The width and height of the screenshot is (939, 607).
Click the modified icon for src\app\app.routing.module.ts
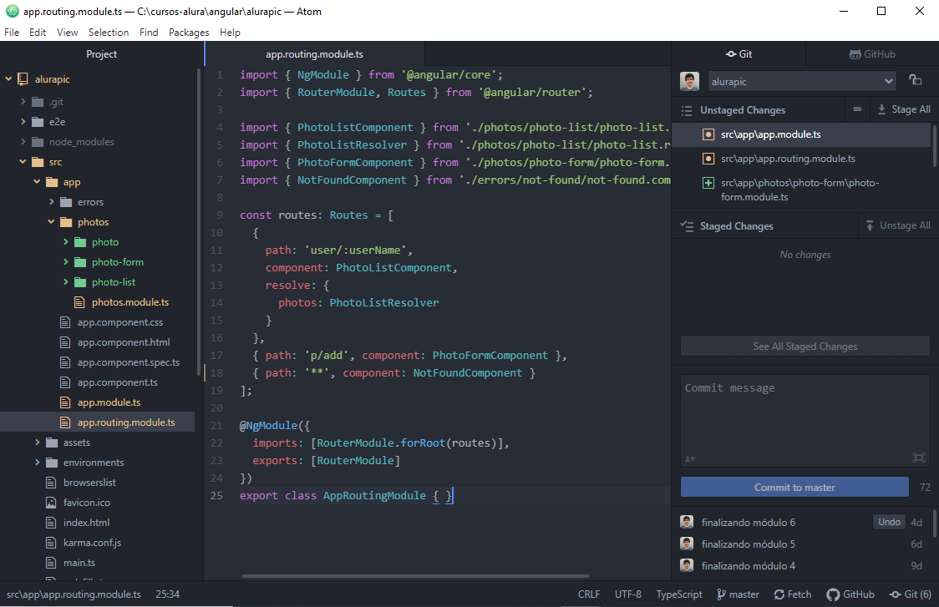(x=708, y=159)
